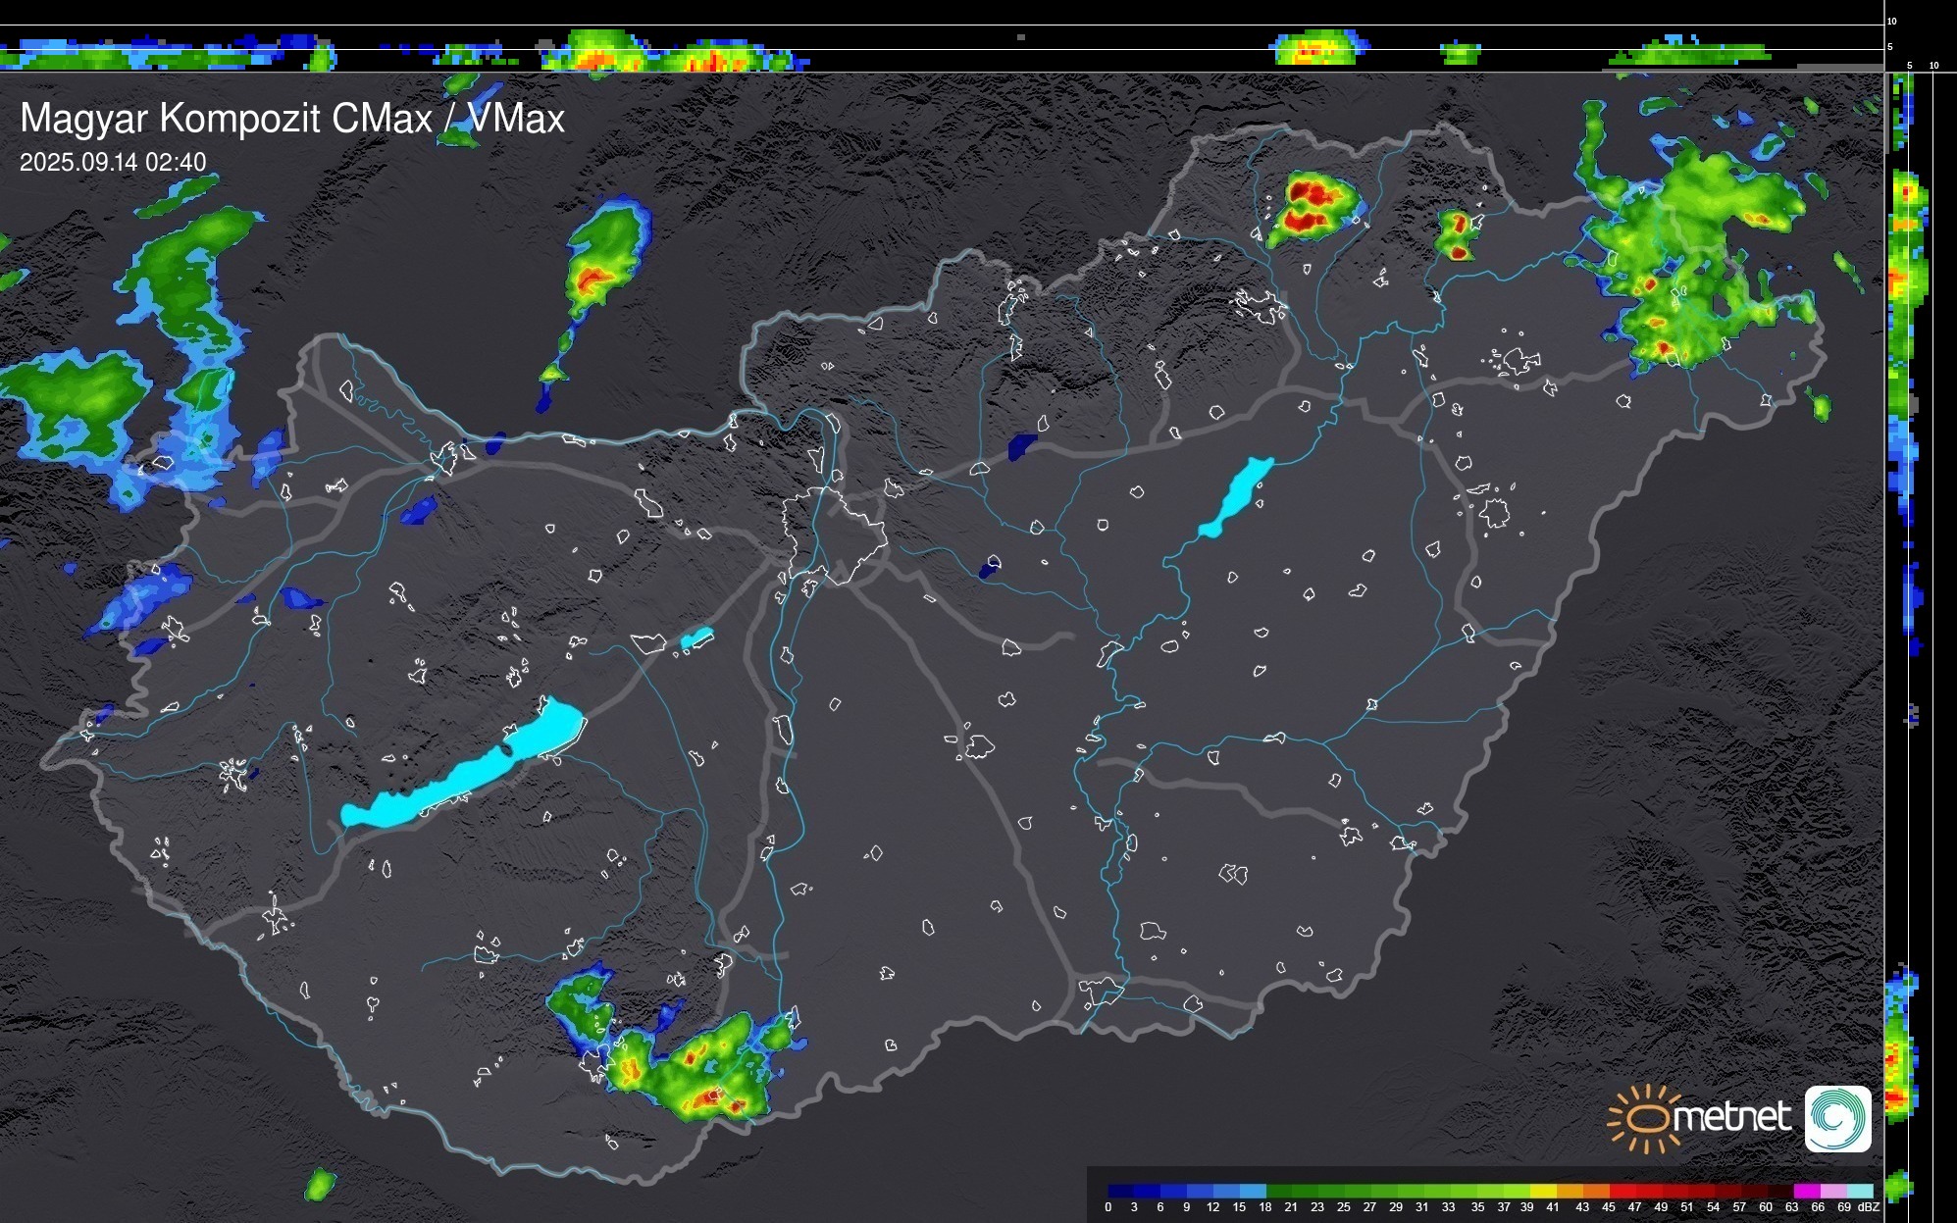Click the 18 dBZ legend label
1957x1223 pixels.
click(x=1264, y=1207)
